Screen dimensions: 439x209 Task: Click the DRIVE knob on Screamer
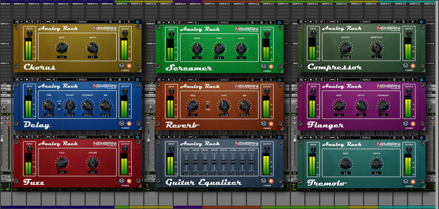197,49
